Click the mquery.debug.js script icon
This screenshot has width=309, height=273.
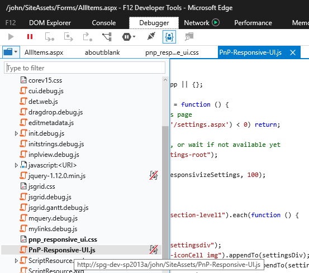coord(23,218)
